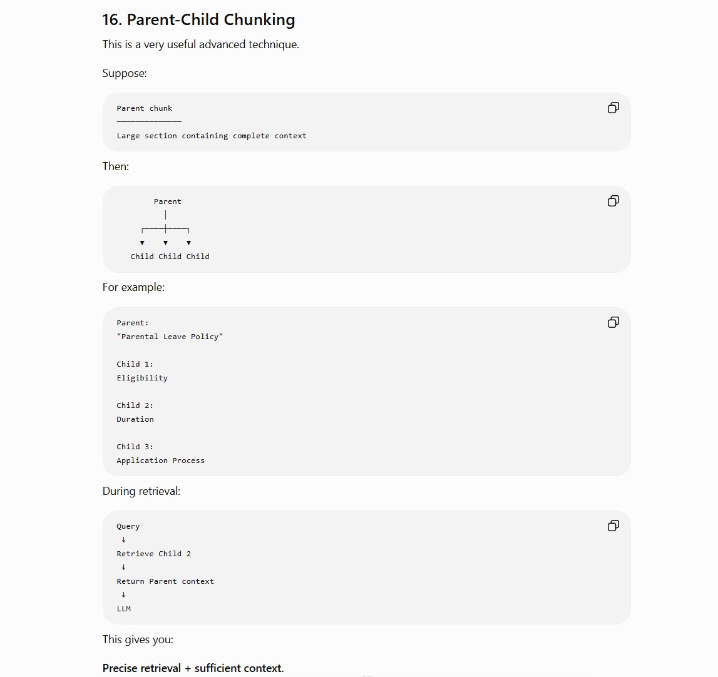
Task: Click the 'For example:' paragraph text
Action: (x=133, y=287)
